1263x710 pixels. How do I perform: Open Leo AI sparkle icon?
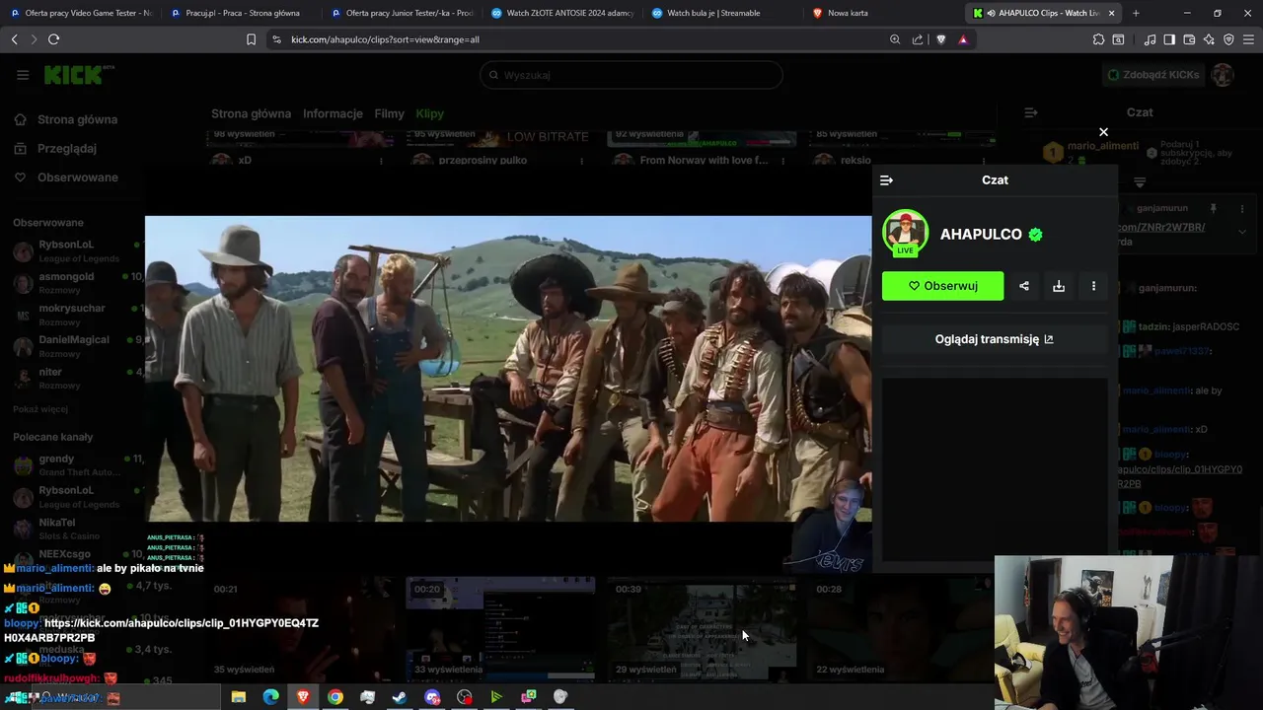[x=1209, y=39]
